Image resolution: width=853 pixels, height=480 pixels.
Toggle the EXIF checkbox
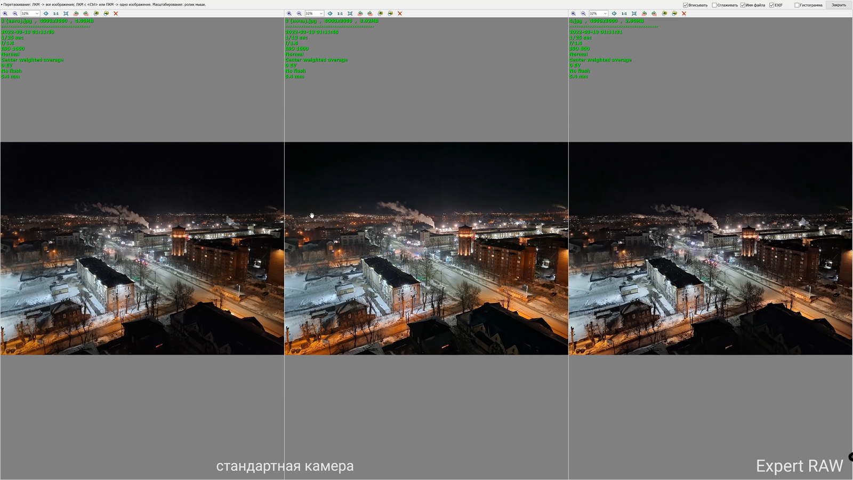771,5
